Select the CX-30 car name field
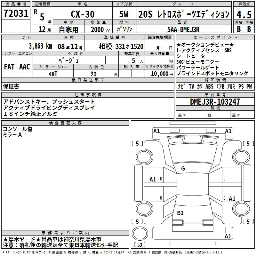256x256 pixels. click(x=82, y=14)
